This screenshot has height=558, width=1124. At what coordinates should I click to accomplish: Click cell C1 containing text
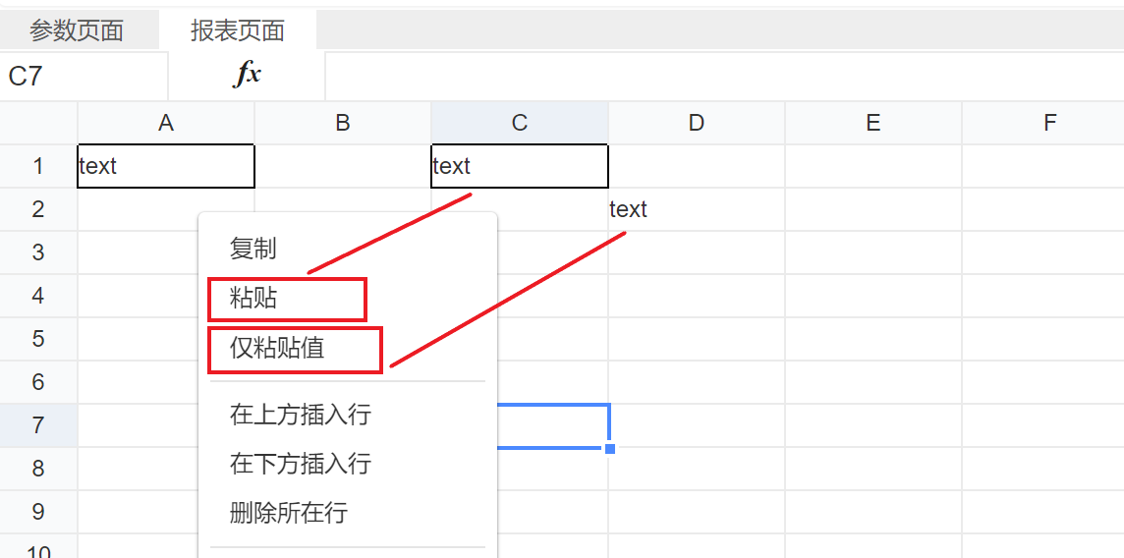point(520,166)
